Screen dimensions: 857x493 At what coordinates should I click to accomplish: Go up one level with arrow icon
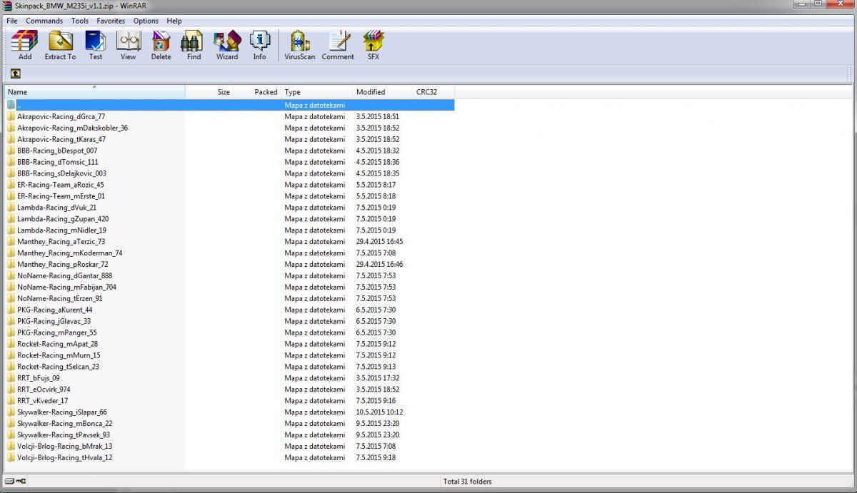[x=15, y=73]
